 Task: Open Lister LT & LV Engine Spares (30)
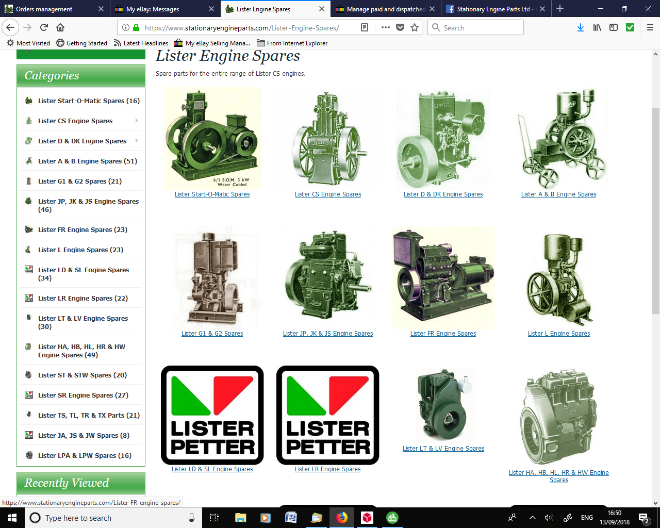pos(83,322)
